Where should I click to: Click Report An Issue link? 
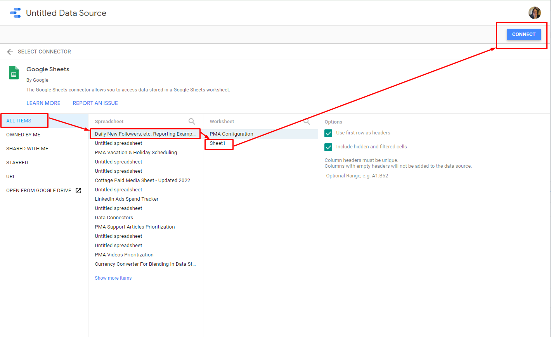(x=95, y=103)
